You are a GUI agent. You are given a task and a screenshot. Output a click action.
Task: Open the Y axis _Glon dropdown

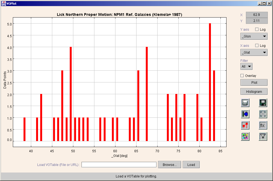point(254,36)
